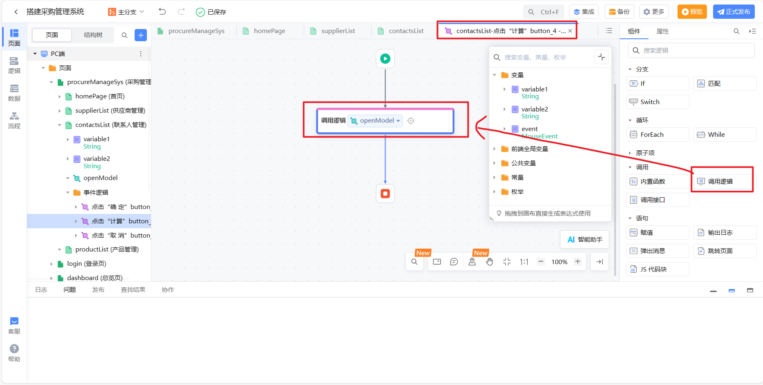Add a variable with the plus icon
This screenshot has width=763, height=385.
pos(601,57)
